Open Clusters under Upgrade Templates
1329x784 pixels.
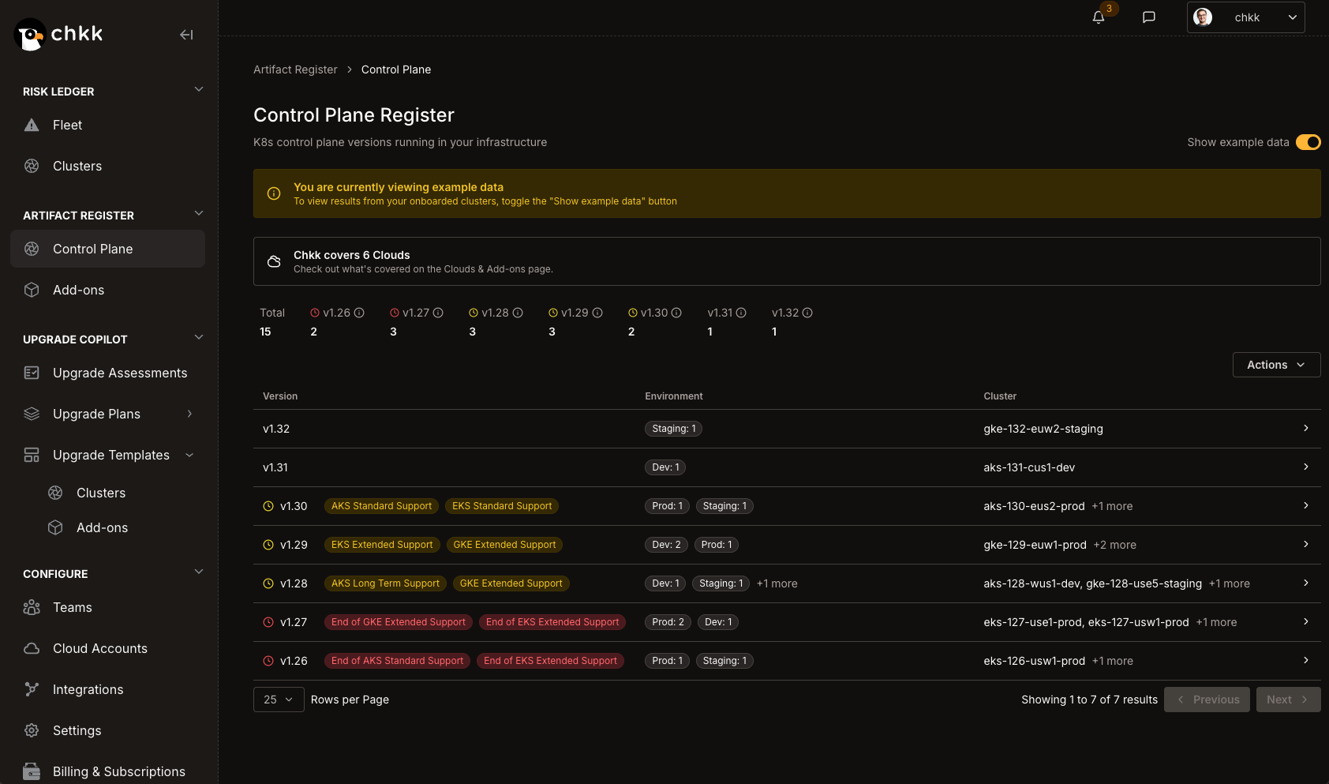[101, 493]
